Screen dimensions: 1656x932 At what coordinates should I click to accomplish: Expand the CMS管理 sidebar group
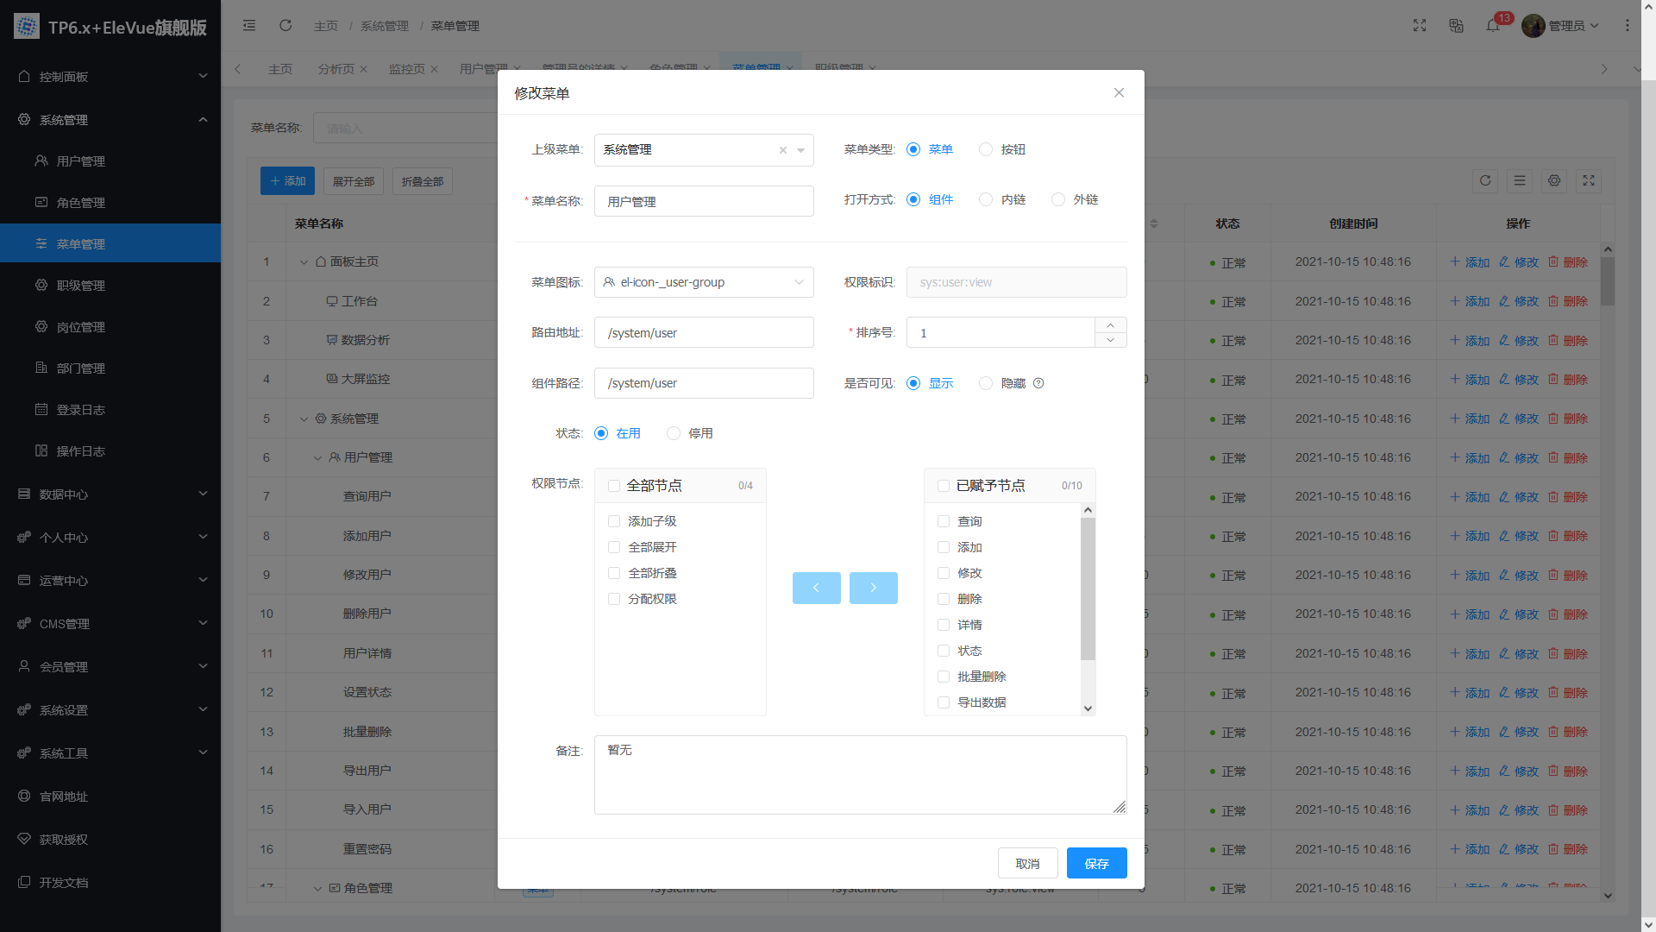click(x=110, y=624)
